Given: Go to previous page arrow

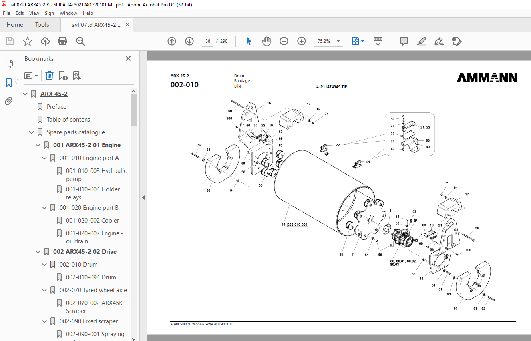Looking at the screenshot, I should click(172, 41).
